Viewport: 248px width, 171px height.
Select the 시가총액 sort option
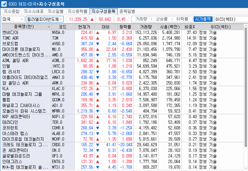coord(203,19)
